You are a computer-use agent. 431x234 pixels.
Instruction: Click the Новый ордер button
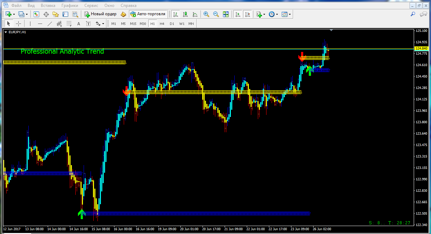[x=100, y=14]
